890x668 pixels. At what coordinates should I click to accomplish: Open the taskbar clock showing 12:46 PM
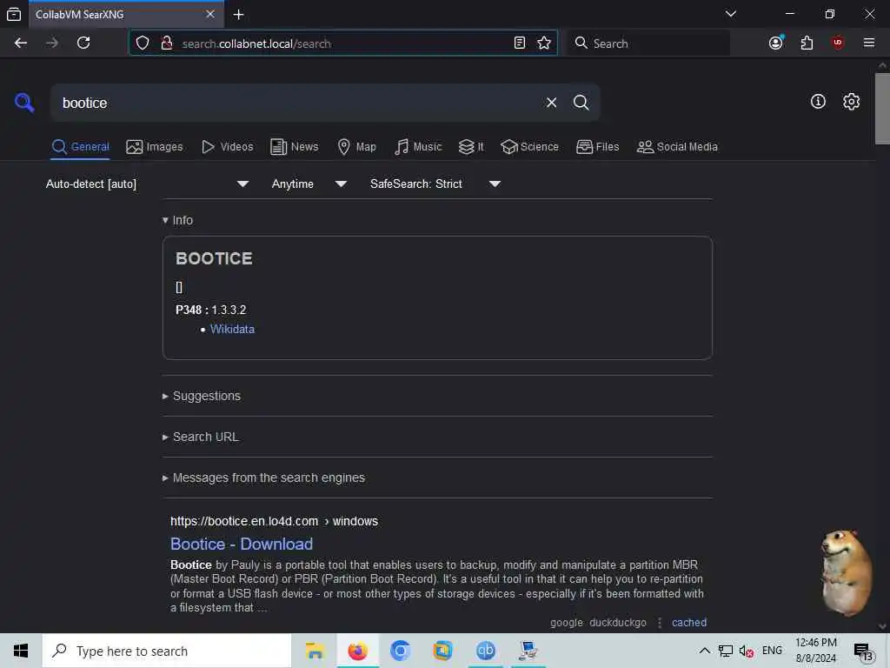tap(816, 651)
